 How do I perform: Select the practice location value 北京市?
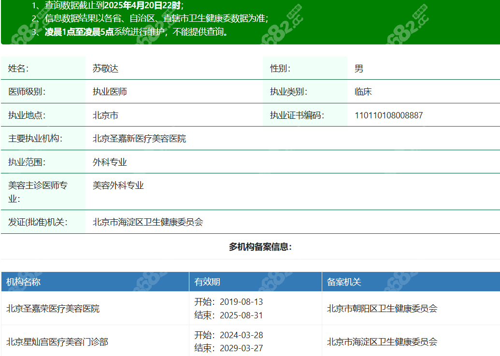(105, 115)
